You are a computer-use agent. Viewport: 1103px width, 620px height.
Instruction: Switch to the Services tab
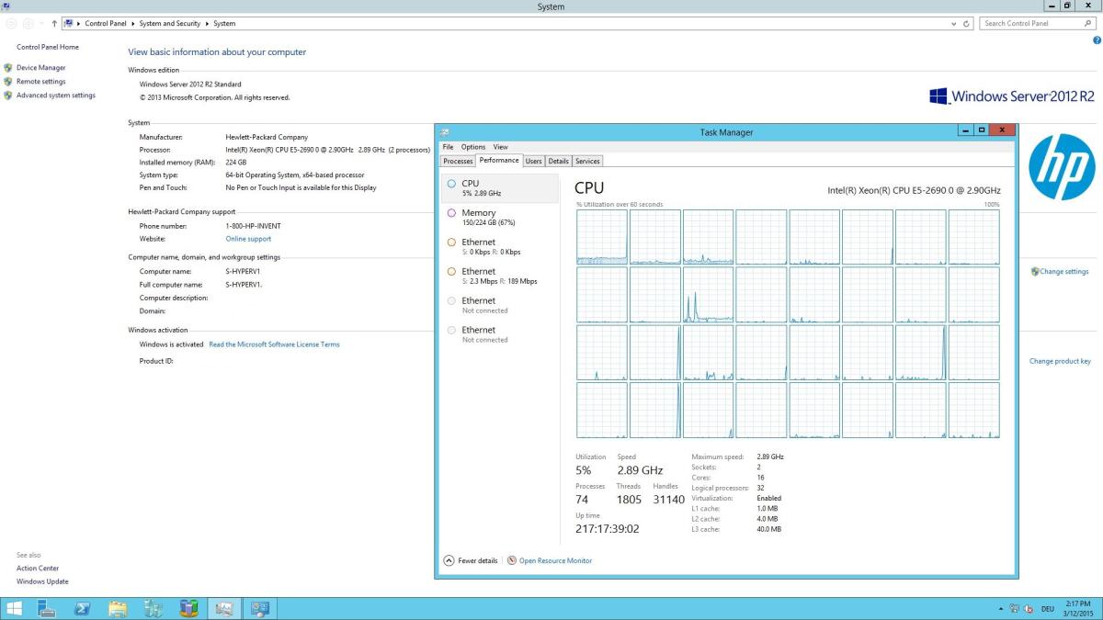[587, 161]
